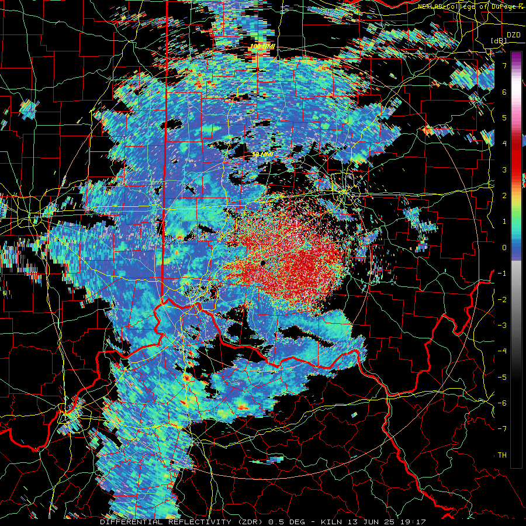
Task: Click the 7 value on color scale
Action: [x=504, y=65]
